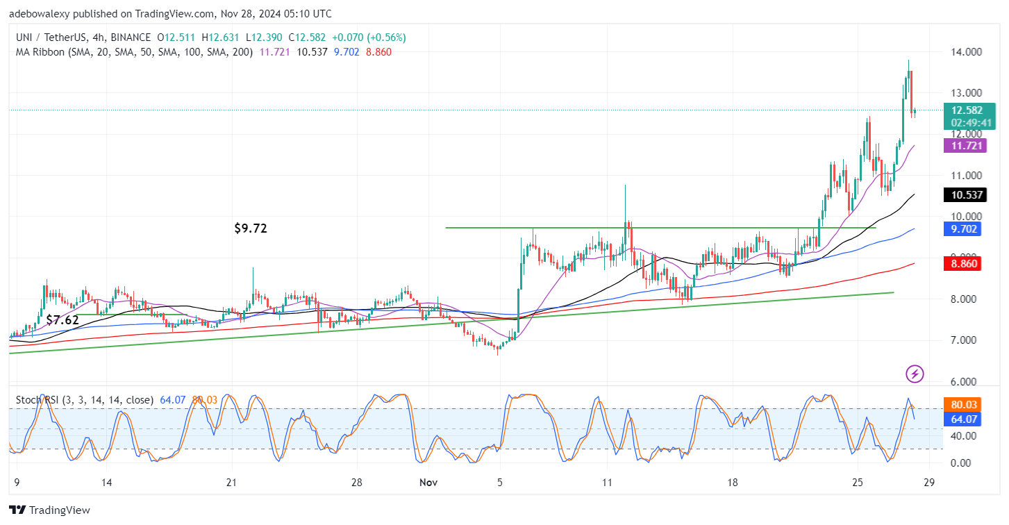The height and width of the screenshot is (525, 1009).
Task: Click the 29 date on time axis
Action: pos(930,483)
